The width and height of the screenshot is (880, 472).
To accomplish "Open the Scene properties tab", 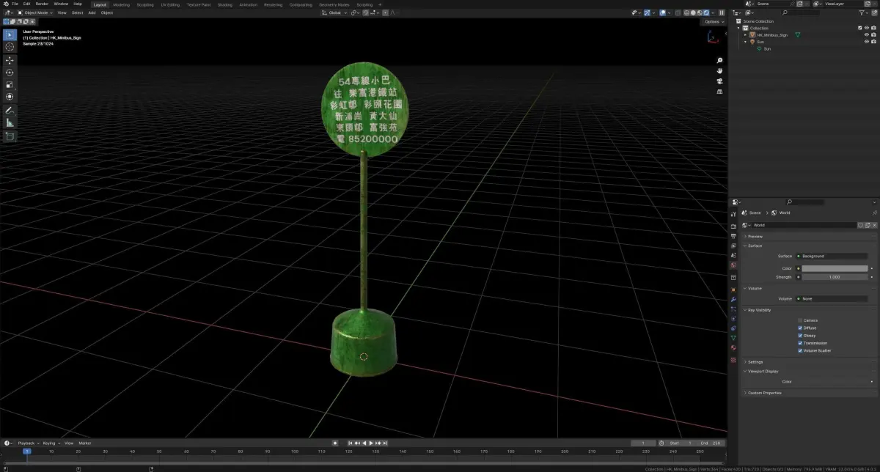I will click(x=733, y=255).
